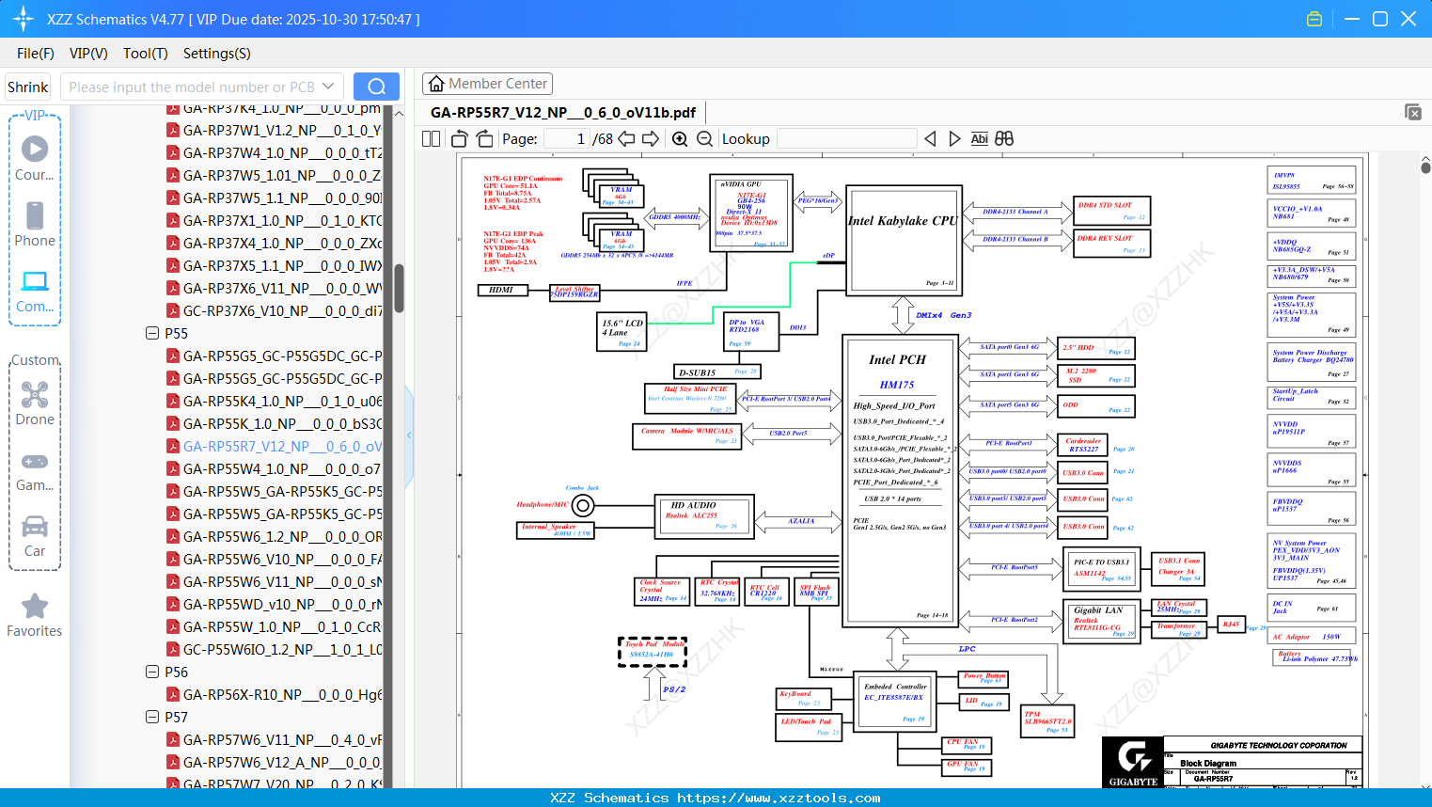The width and height of the screenshot is (1432, 807).
Task: Open GA-RP55K4_1.0_NP file
Action: tap(274, 401)
